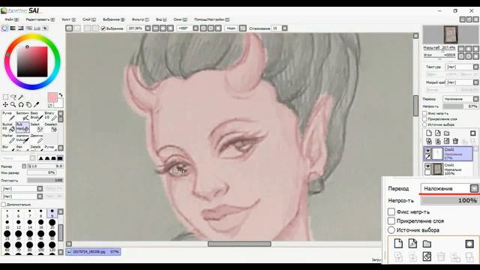Viewport: 480px width, 270px height.
Task: Open the Норм drawing mode dropdown
Action: [x=242, y=28]
